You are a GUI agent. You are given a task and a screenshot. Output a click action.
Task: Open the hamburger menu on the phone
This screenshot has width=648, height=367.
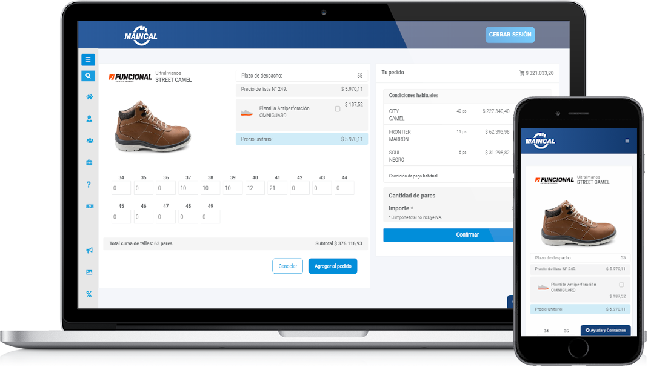click(627, 141)
